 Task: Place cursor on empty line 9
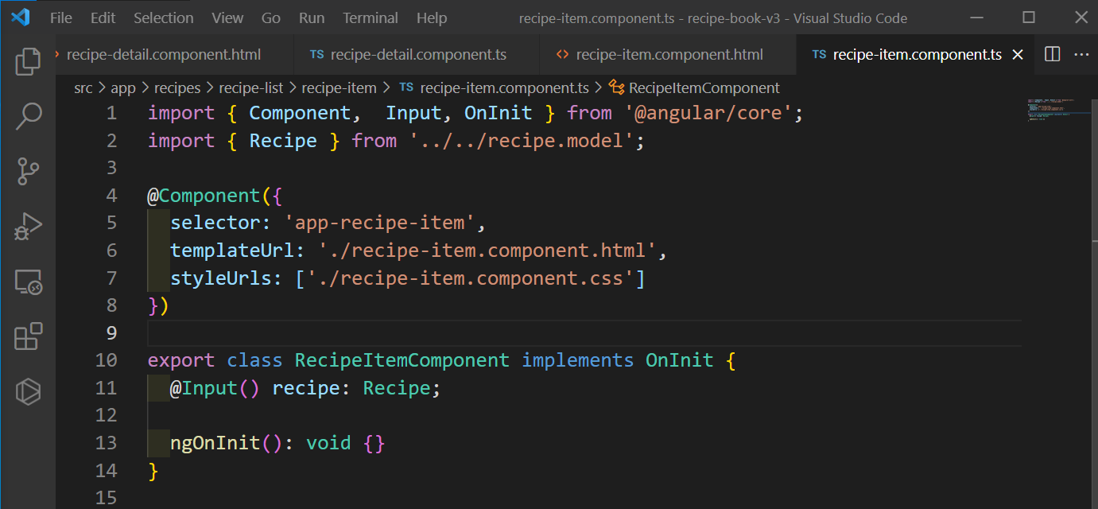click(x=584, y=332)
